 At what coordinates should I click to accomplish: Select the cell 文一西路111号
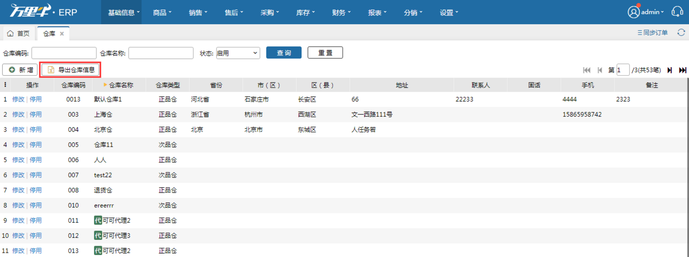coord(372,115)
